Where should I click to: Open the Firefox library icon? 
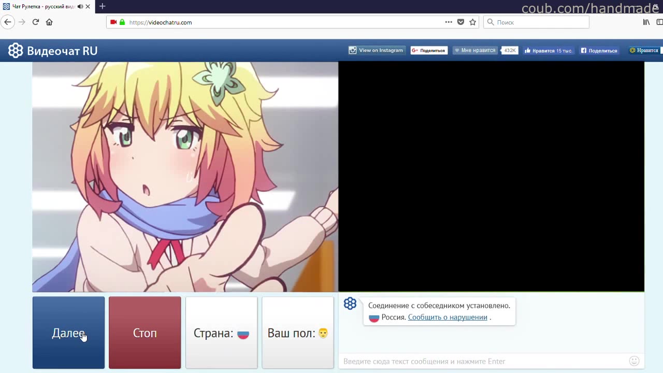tap(646, 22)
